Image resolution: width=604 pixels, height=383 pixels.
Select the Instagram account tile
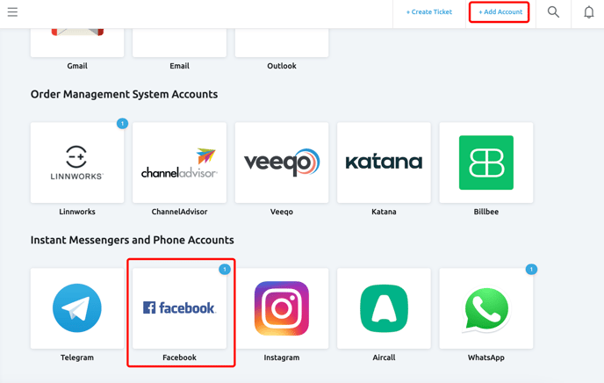282,309
